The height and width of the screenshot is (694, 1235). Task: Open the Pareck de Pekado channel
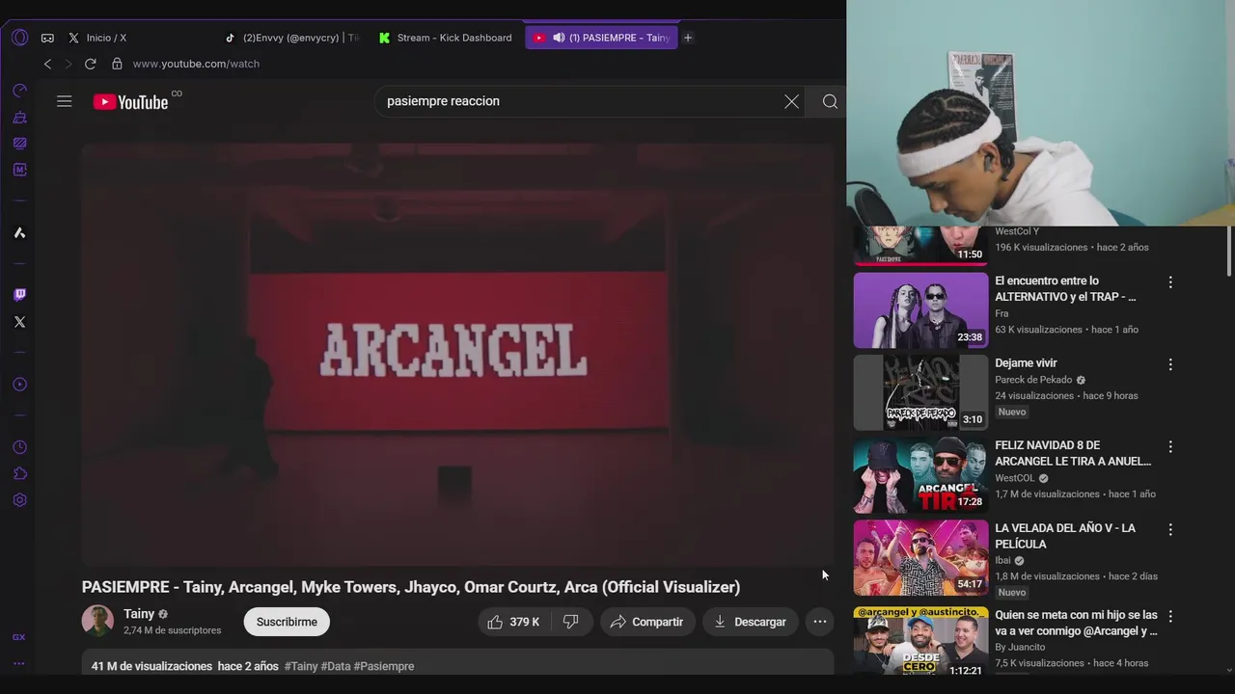click(1033, 380)
